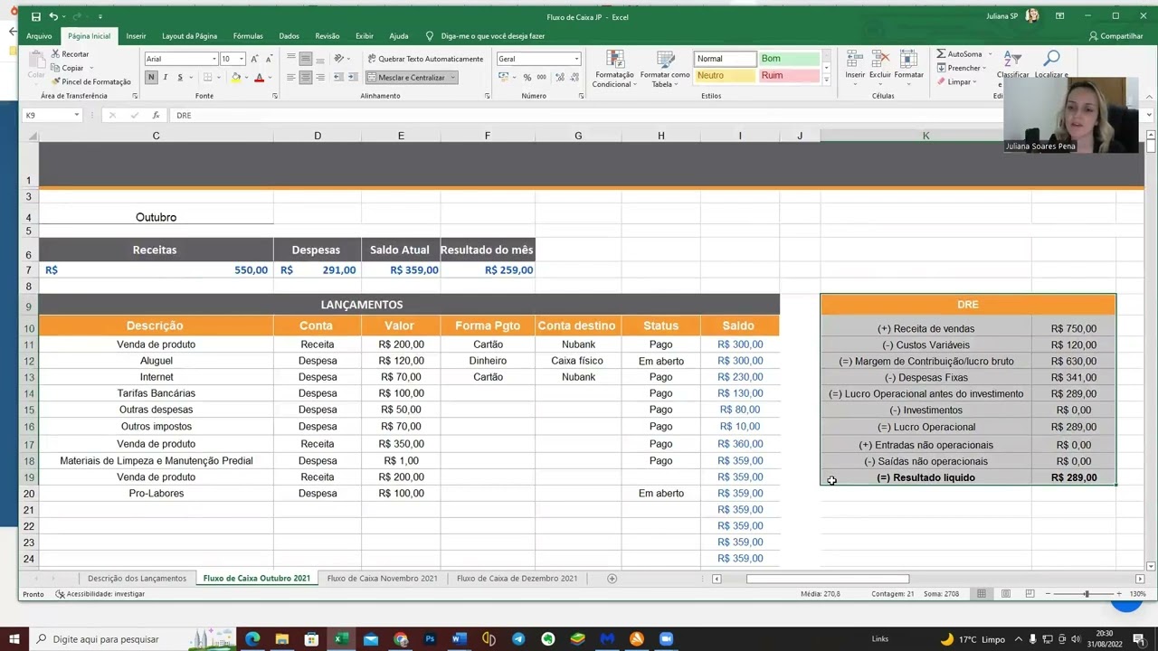Toggle italic I formatting
Screen dimensions: 1158x651
[166, 78]
